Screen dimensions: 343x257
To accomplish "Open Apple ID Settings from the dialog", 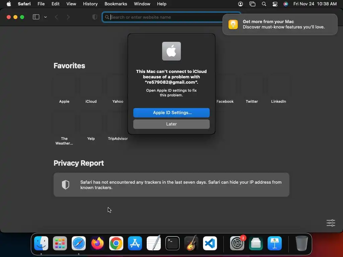I will click(171, 112).
